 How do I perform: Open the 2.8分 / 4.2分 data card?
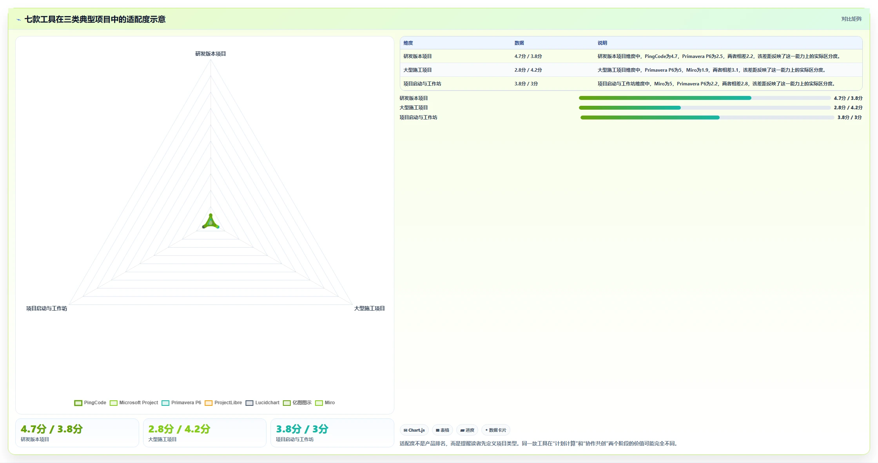coord(205,433)
